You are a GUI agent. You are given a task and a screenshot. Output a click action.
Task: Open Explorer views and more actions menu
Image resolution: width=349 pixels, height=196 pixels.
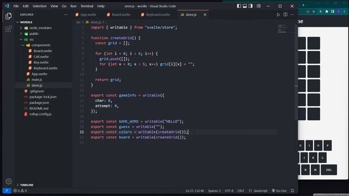pos(66,15)
